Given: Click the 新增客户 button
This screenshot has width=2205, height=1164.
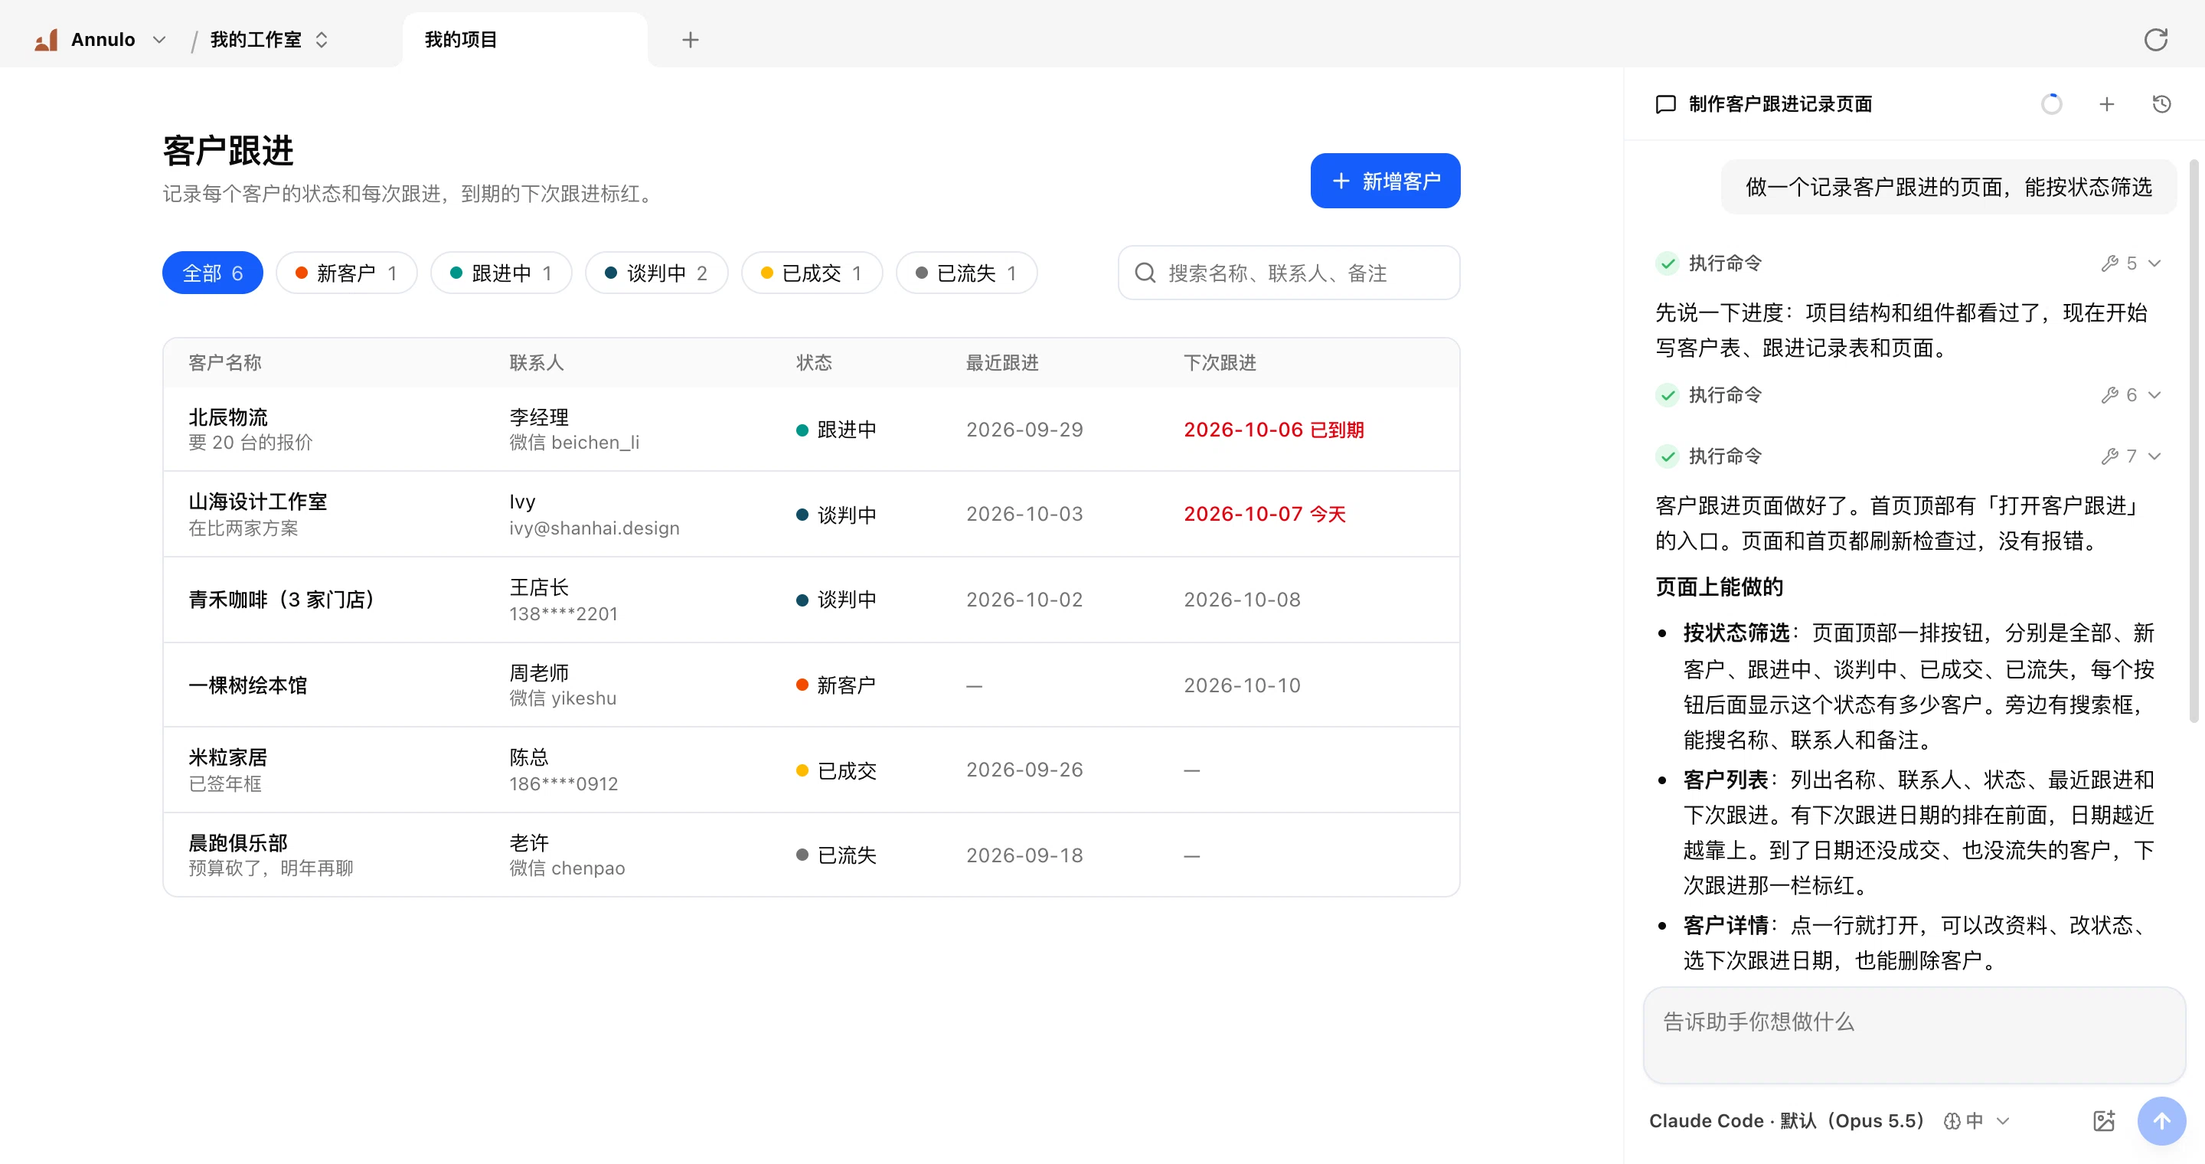Looking at the screenshot, I should coord(1385,181).
